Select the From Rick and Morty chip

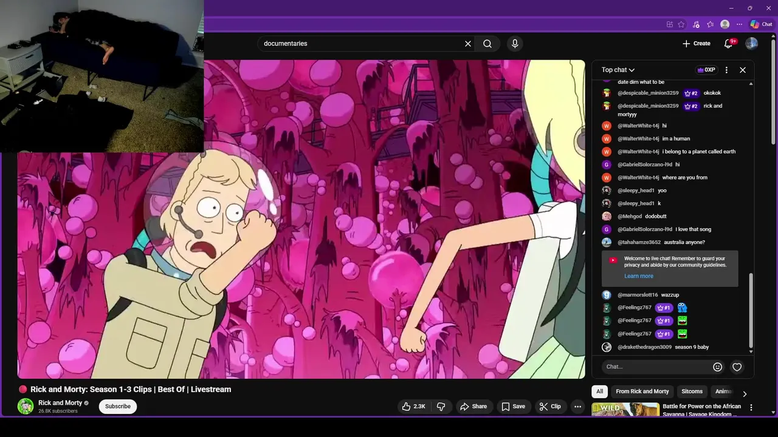tap(642, 391)
